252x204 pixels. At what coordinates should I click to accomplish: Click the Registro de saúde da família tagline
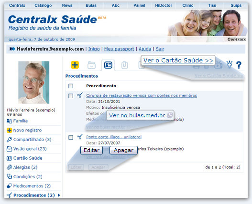point(42,28)
